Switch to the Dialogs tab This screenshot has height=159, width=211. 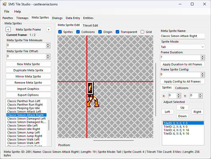[x=57, y=18]
